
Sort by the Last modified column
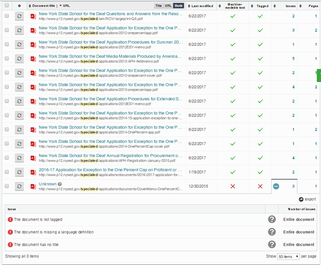pyautogui.click(x=202, y=6)
